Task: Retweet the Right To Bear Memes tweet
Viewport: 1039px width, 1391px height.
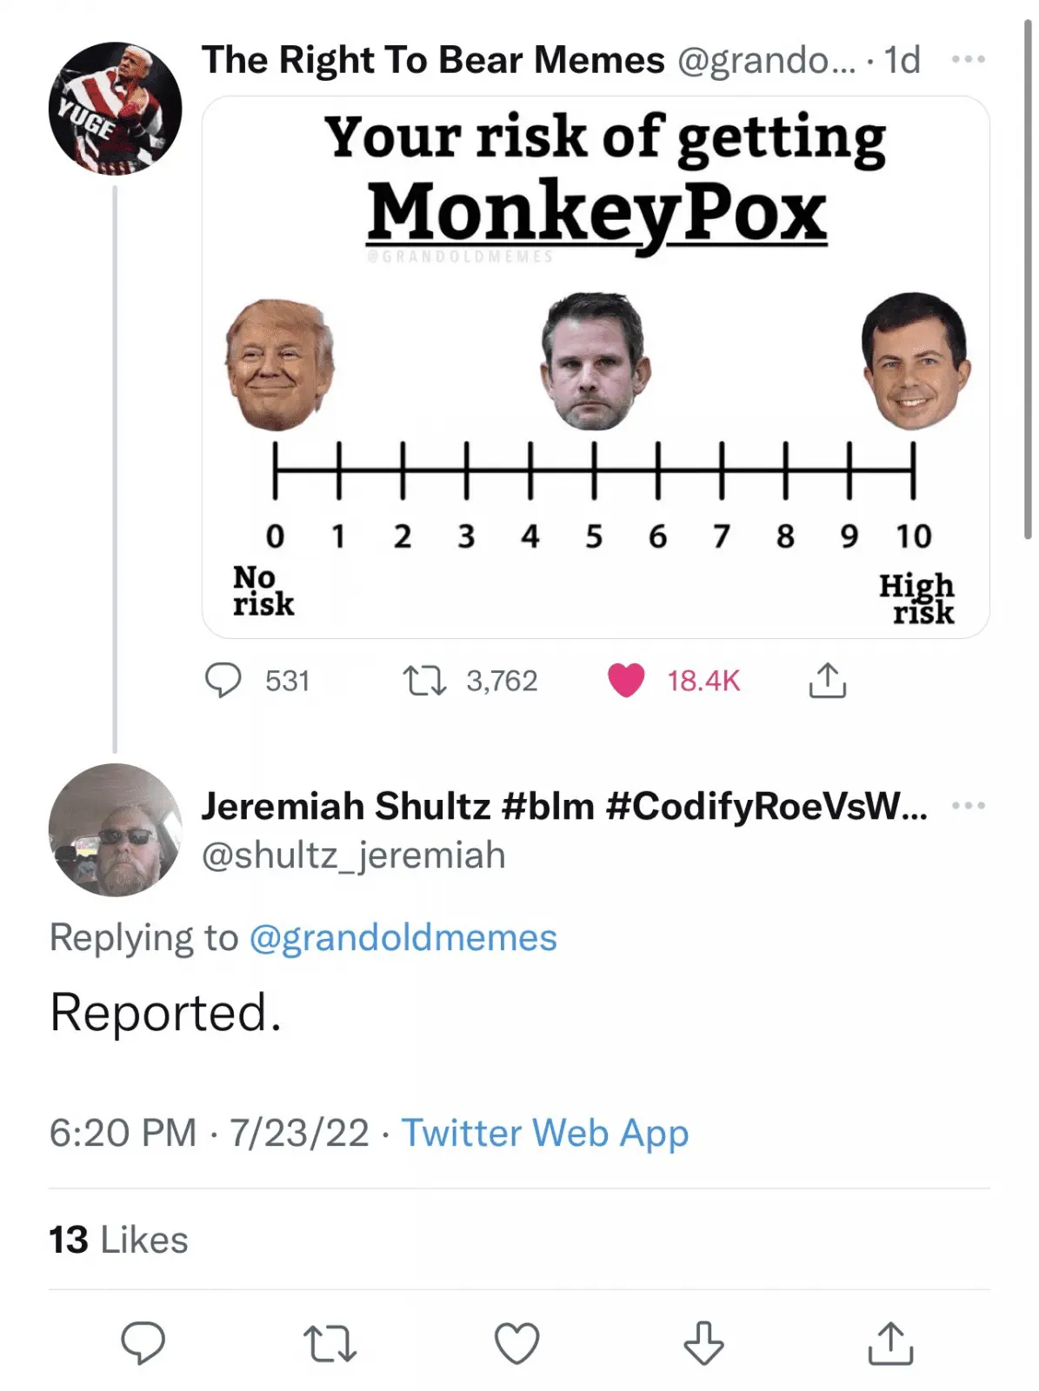Action: 424,680
